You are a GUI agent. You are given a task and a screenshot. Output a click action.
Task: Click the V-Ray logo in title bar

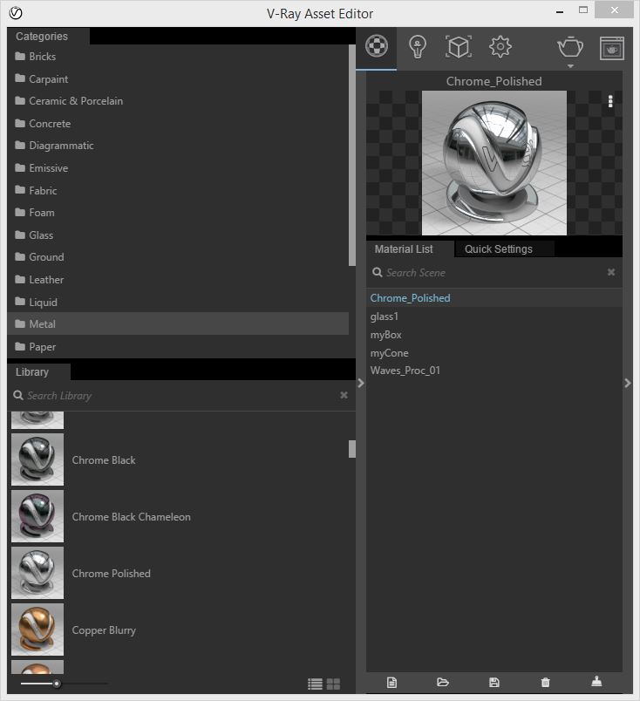click(x=16, y=13)
